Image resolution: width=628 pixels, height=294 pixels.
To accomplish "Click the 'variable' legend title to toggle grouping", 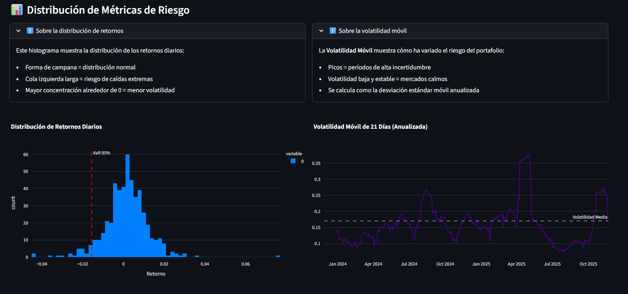I will (x=294, y=153).
